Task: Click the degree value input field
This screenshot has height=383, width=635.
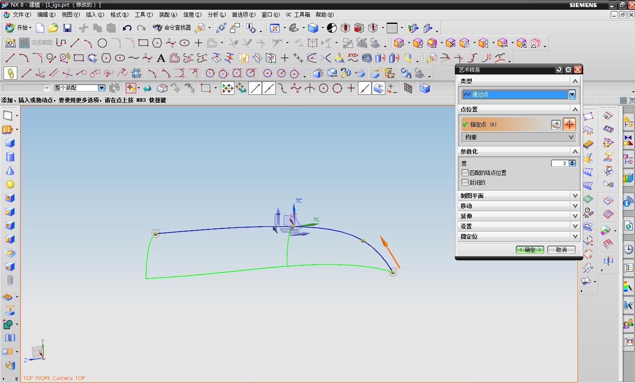Action: (x=560, y=163)
